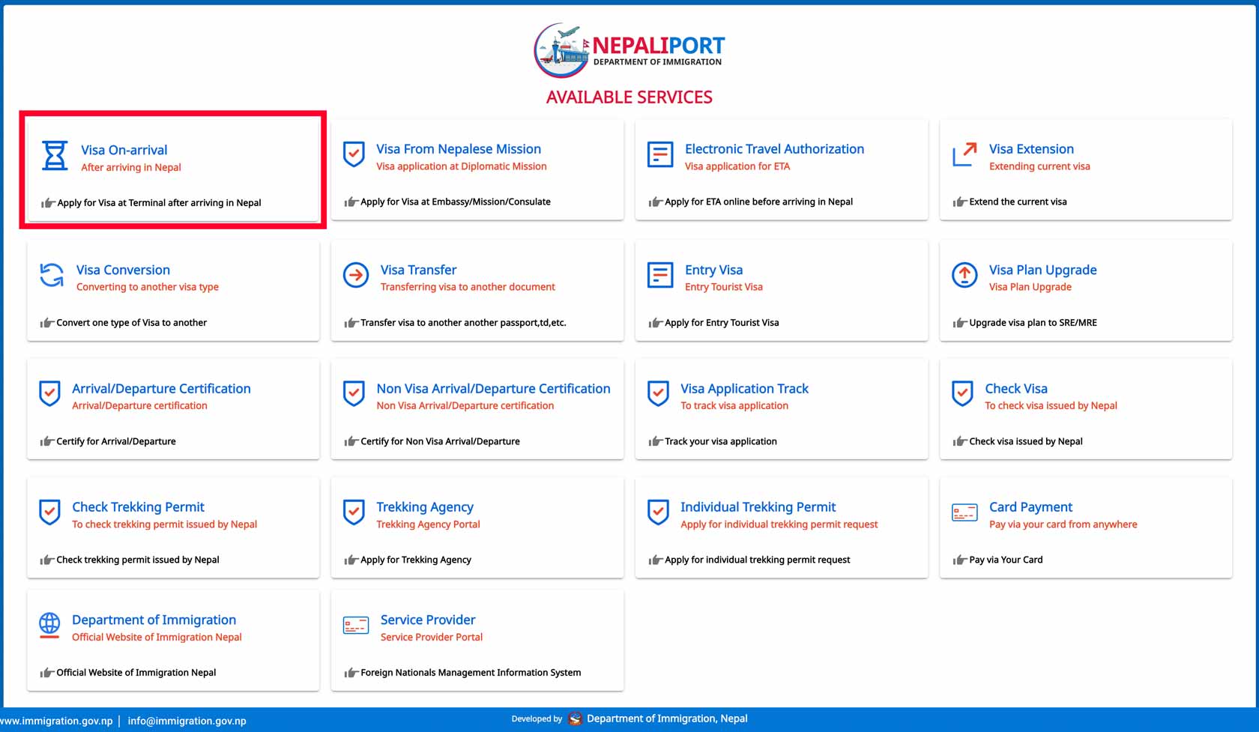
Task: Click the circled arrow icon for Visa Transfer
Action: click(356, 275)
